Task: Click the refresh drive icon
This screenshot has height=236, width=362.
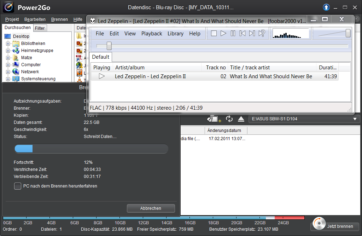Action: [229, 119]
